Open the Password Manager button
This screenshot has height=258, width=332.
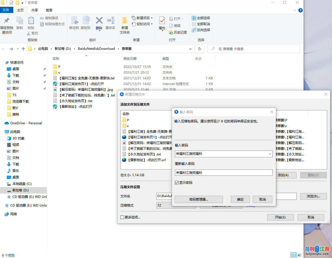click(x=199, y=200)
